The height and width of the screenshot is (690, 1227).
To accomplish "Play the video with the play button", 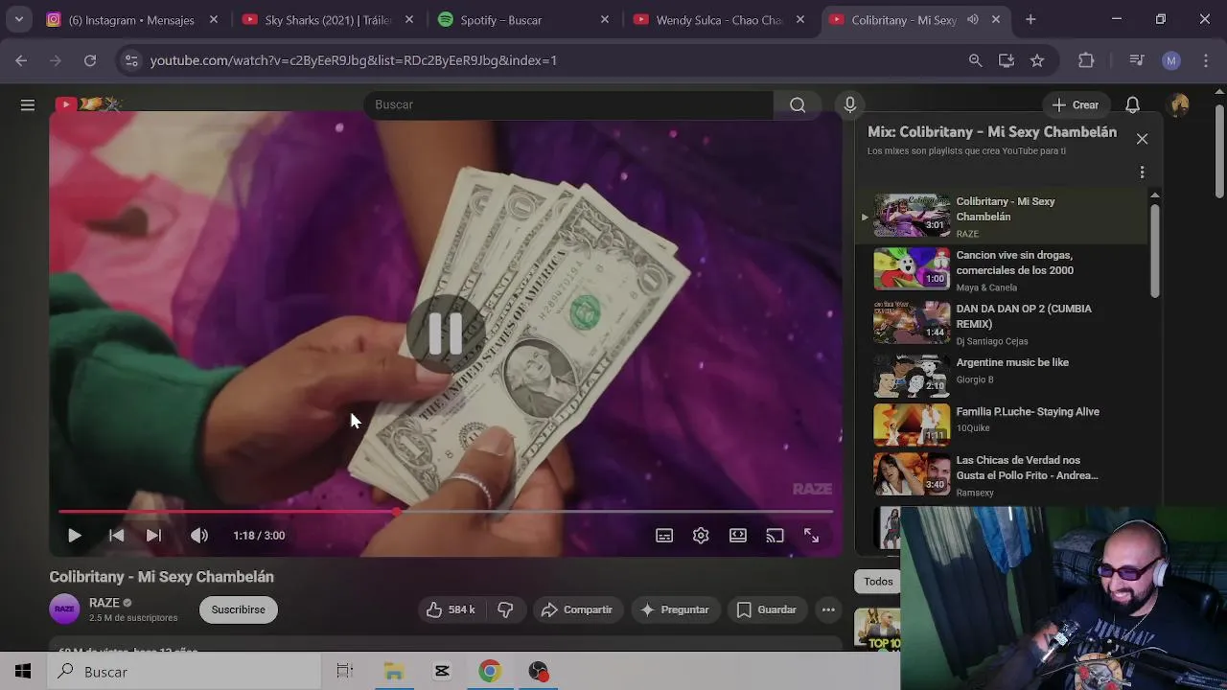I will pos(74,536).
